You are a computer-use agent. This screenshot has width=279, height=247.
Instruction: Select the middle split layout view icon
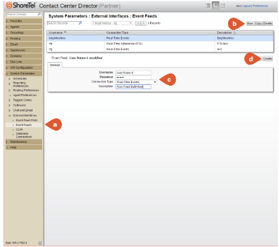click(215, 5)
